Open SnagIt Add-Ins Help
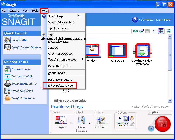 click(63, 22)
